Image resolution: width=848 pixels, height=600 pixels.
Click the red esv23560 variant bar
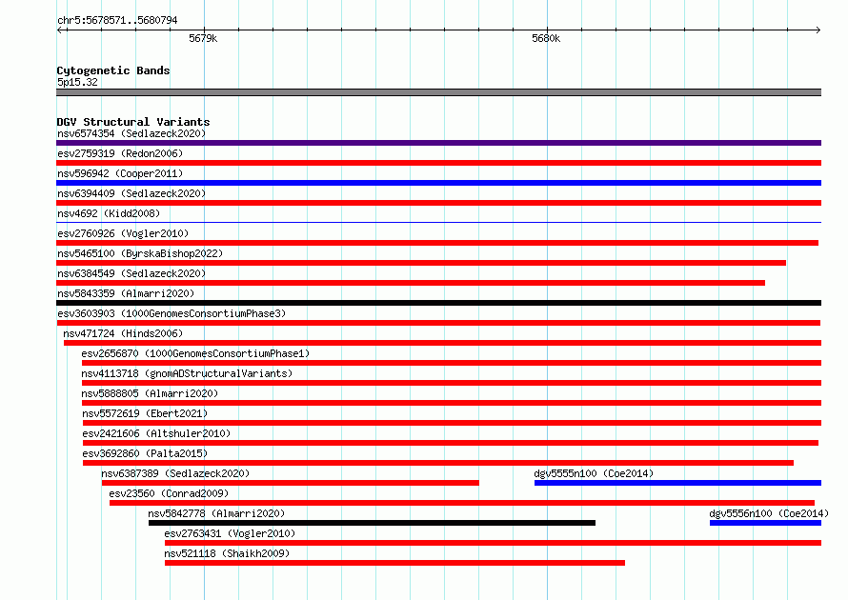pyautogui.click(x=462, y=503)
